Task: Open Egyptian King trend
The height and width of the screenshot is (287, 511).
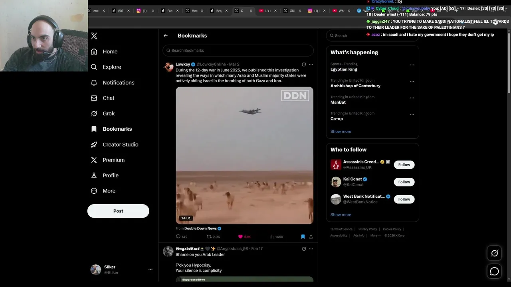Action: (344, 69)
